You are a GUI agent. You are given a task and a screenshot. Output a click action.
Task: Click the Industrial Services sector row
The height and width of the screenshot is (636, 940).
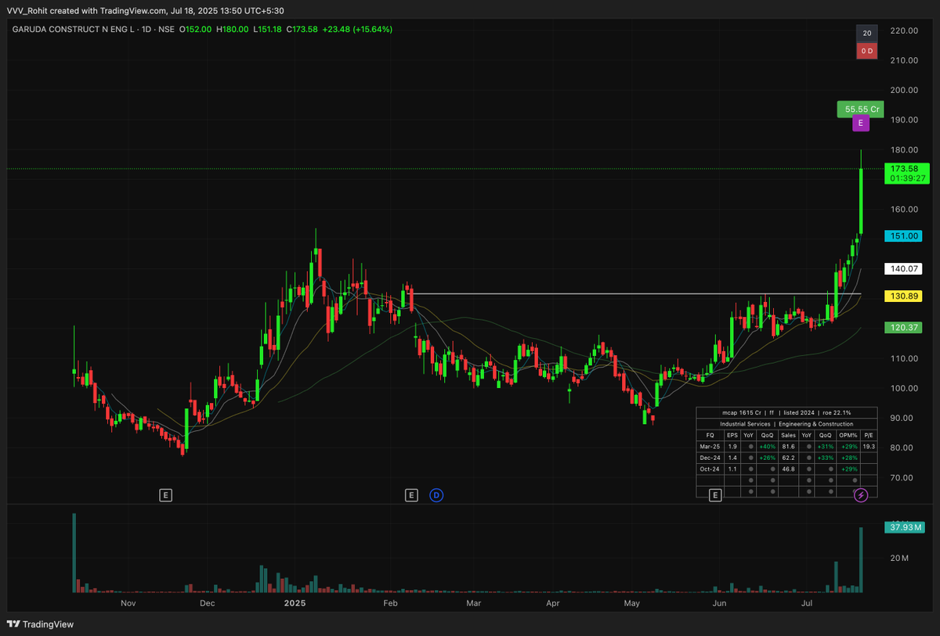786,423
